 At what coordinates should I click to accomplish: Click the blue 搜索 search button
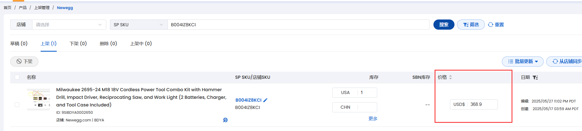click(x=444, y=25)
